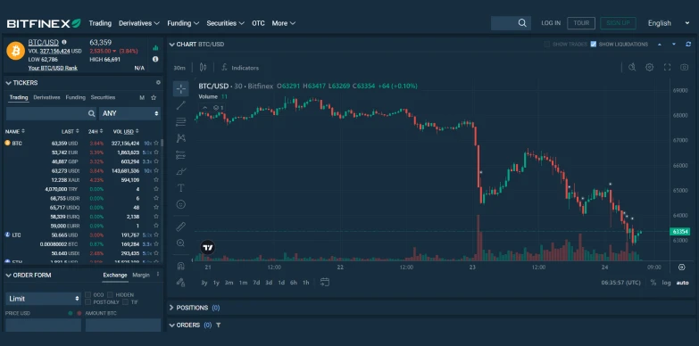
Task: Click the header search magnifier
Action: tap(522, 22)
